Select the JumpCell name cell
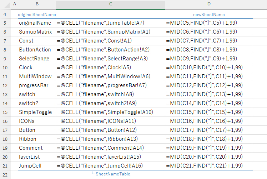The width and height of the screenshot is (267, 179). tap(31, 166)
